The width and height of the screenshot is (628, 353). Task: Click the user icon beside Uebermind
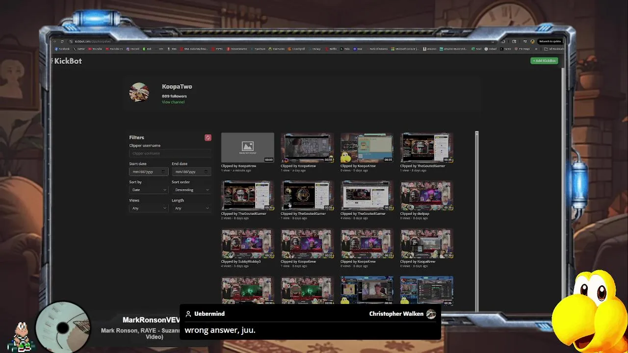point(188,314)
